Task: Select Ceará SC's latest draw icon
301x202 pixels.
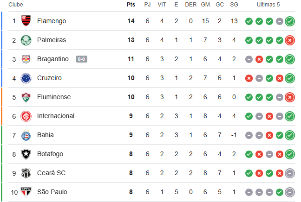Action: (290, 173)
